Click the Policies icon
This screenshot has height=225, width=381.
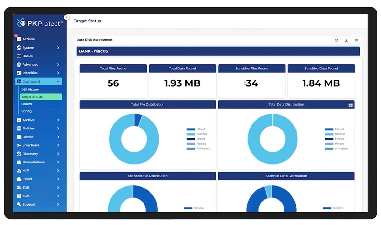pos(19,128)
